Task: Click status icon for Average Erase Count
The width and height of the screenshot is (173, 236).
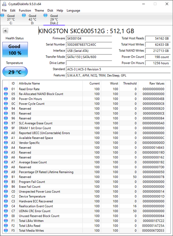Action: tap(6, 162)
